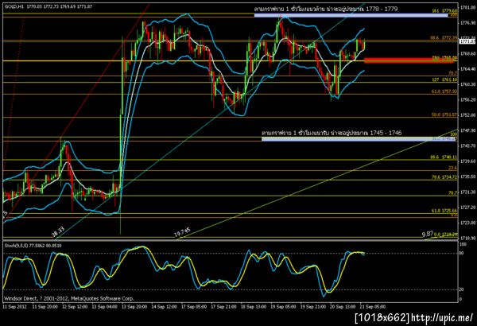The image size is (477, 326).
Task: Click the Fibonacci label 161 1779.60
Action: coord(444,11)
